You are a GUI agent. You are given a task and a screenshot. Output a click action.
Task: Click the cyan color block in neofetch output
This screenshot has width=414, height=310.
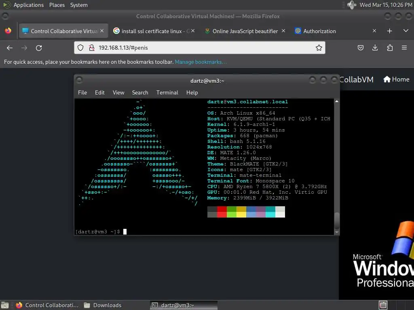click(x=270, y=212)
